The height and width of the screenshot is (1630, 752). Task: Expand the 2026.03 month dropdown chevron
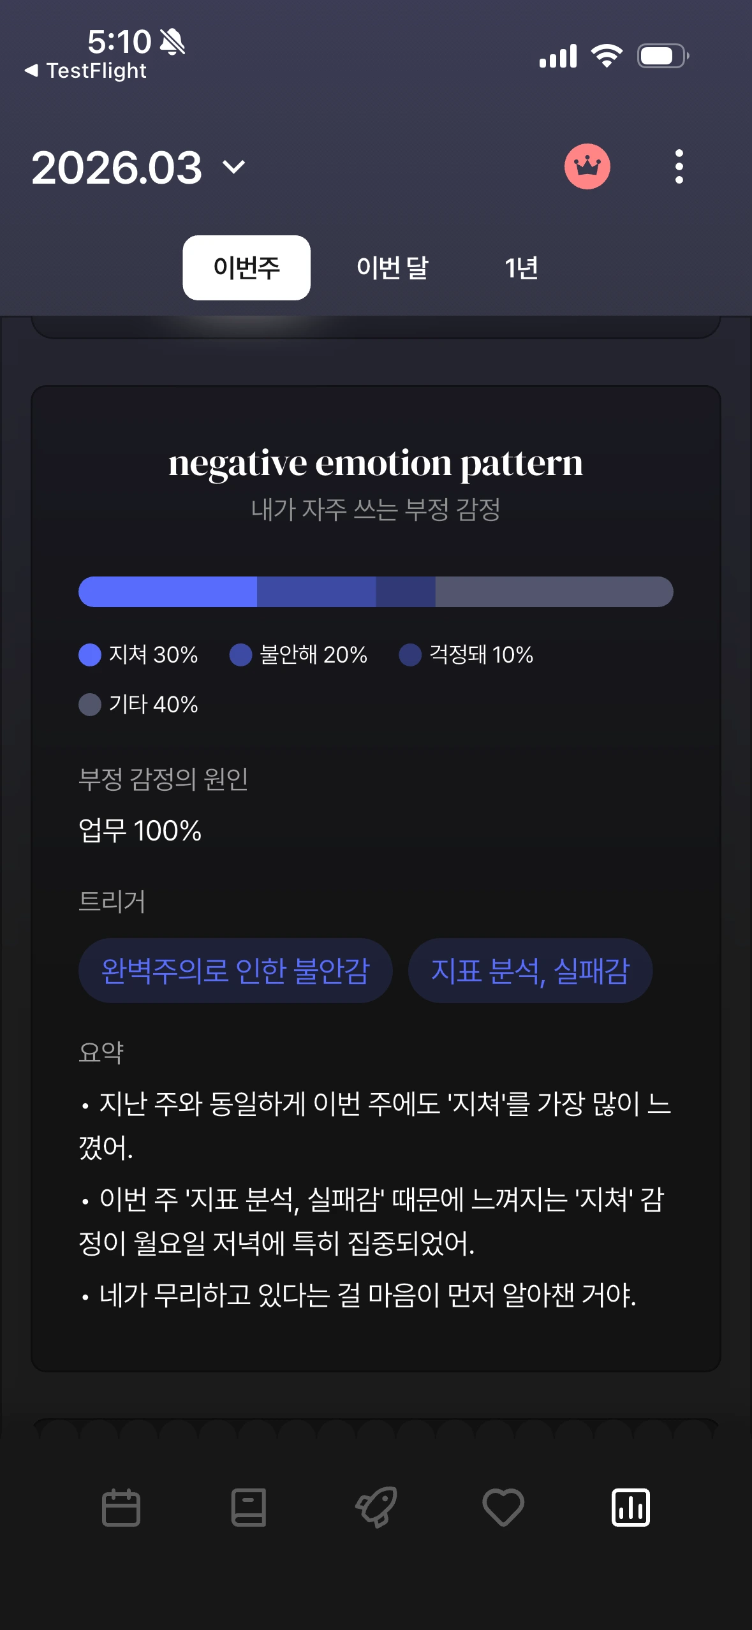(x=233, y=167)
